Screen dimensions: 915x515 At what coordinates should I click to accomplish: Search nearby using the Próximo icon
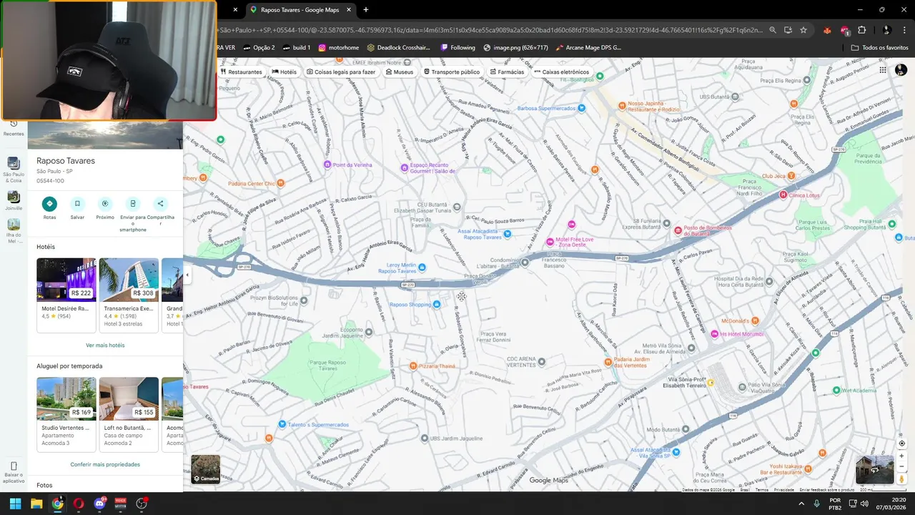[105, 204]
